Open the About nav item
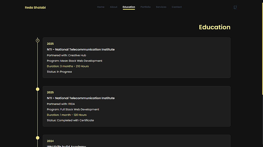Viewport: 263px width, 147px height. click(x=114, y=7)
